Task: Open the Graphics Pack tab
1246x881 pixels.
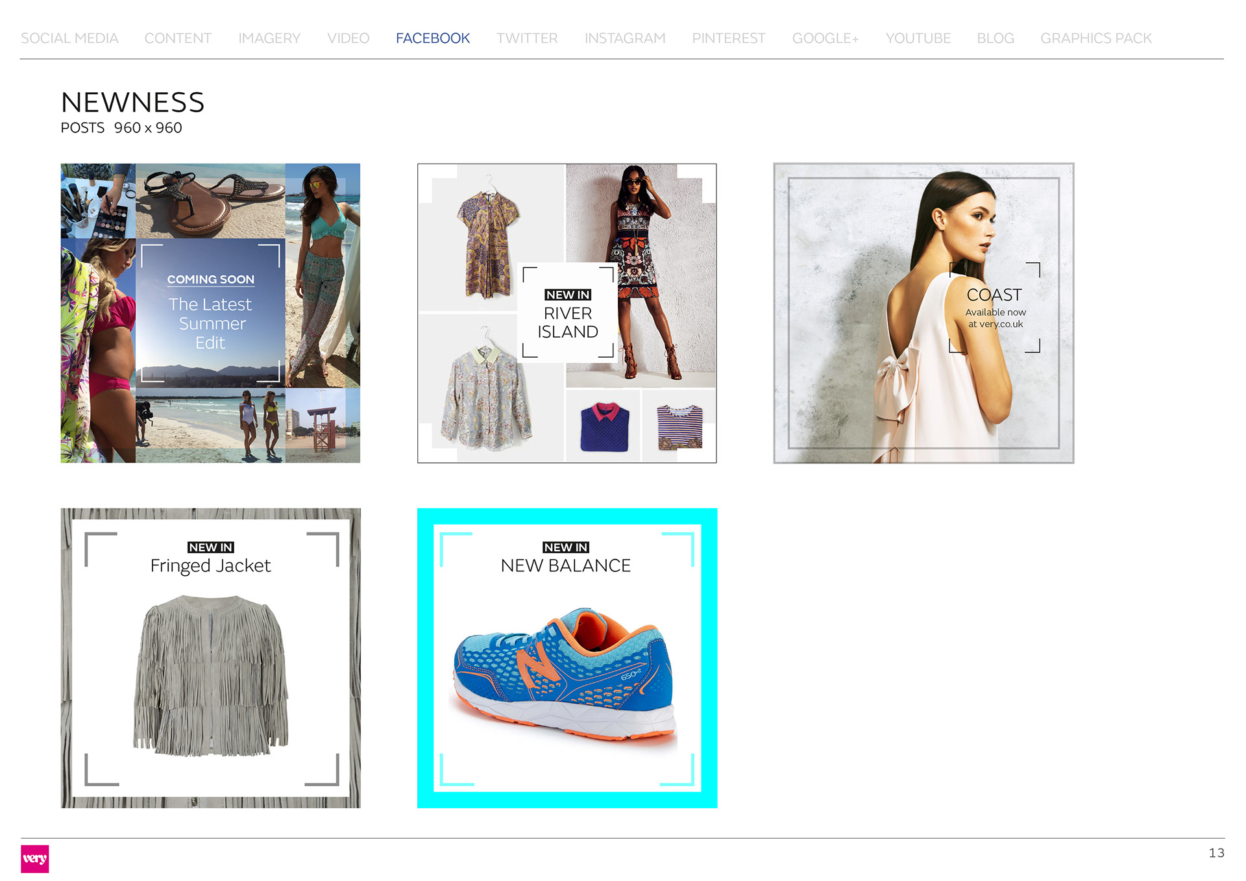Action: click(1096, 38)
